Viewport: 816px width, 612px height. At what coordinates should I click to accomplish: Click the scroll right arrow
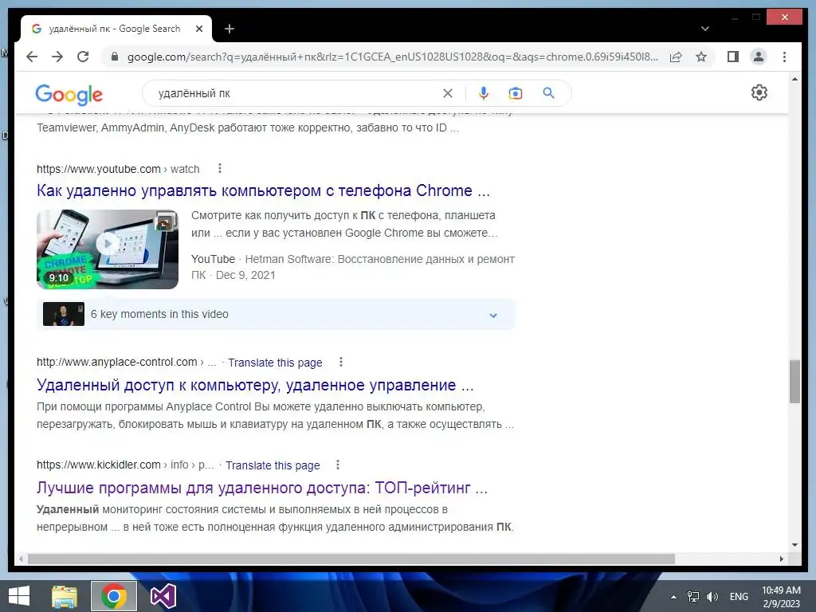coord(782,559)
